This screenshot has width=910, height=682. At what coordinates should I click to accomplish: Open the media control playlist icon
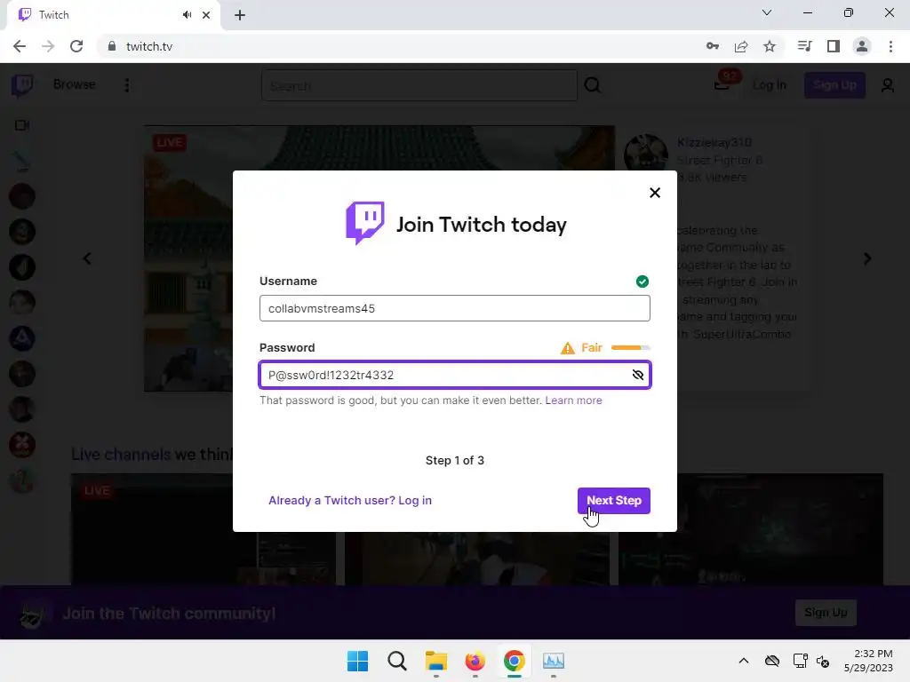(x=804, y=46)
